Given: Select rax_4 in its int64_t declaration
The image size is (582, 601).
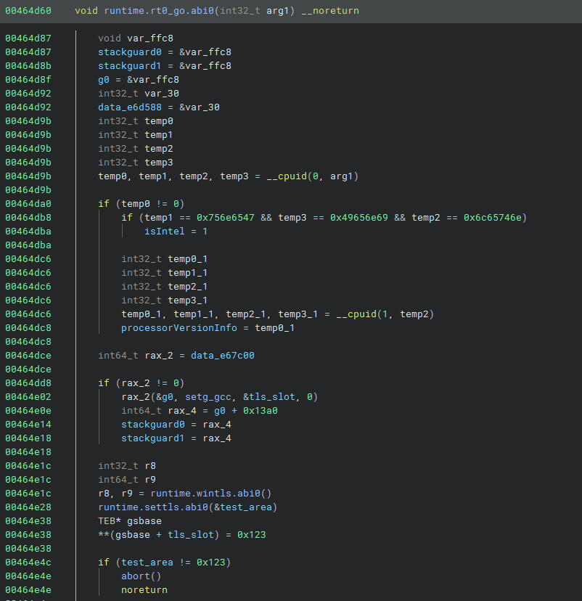Looking at the screenshot, I should 182,411.
